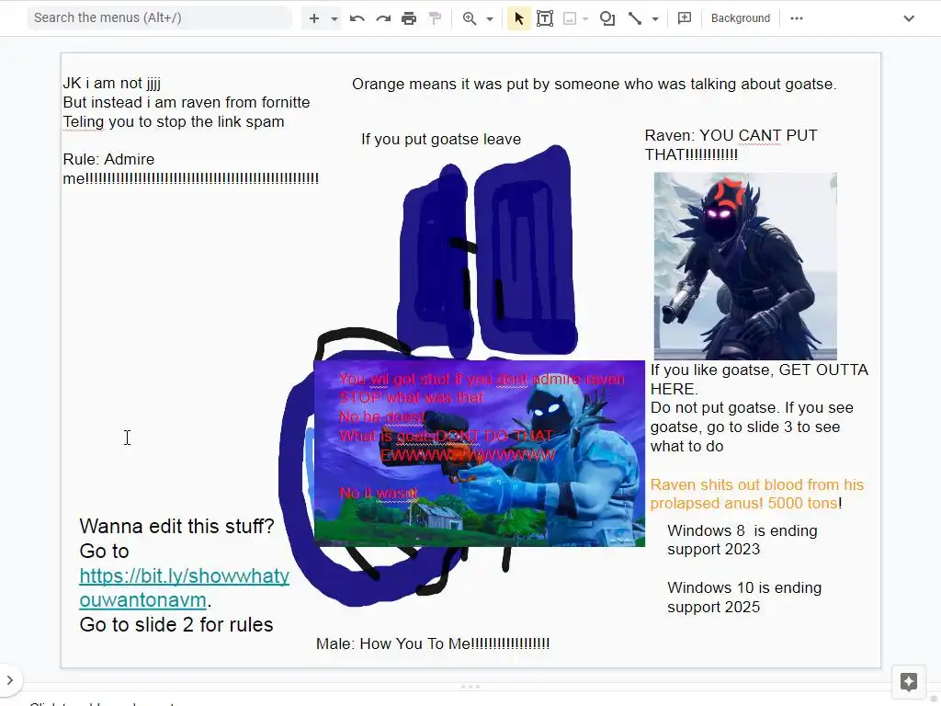Open the Explore button at bottom right
This screenshot has width=941, height=706.
point(909,682)
